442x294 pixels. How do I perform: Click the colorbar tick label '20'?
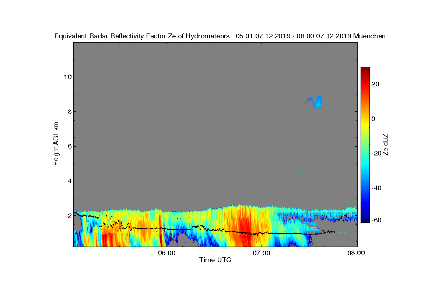click(x=376, y=84)
